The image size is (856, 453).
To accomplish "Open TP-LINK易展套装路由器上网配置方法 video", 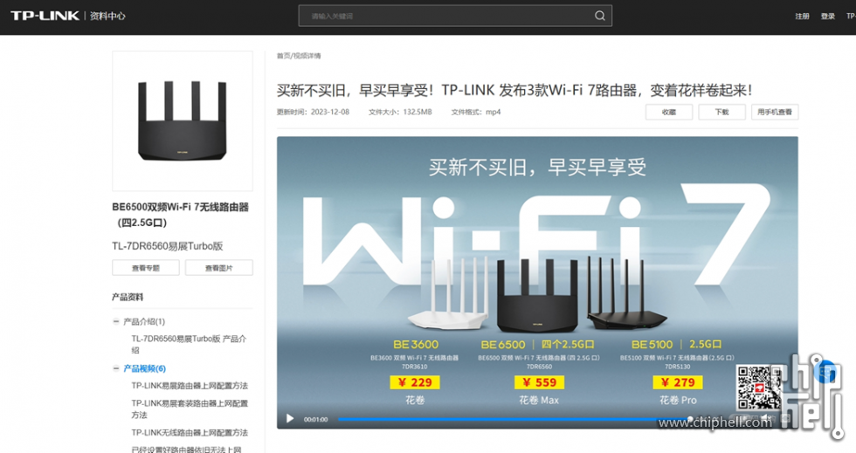I will click(190, 408).
